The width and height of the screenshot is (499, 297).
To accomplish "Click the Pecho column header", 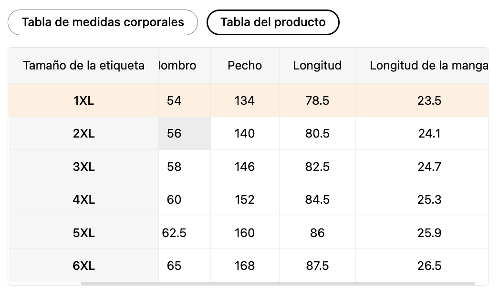I will (245, 66).
